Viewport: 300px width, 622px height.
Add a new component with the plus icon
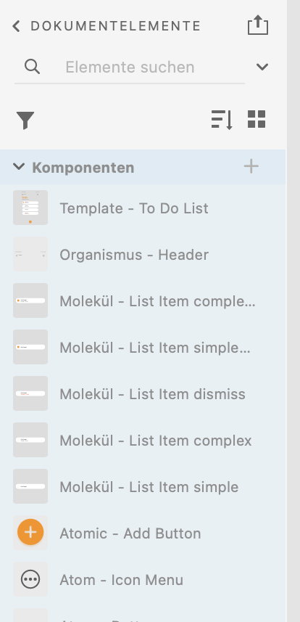tap(251, 166)
